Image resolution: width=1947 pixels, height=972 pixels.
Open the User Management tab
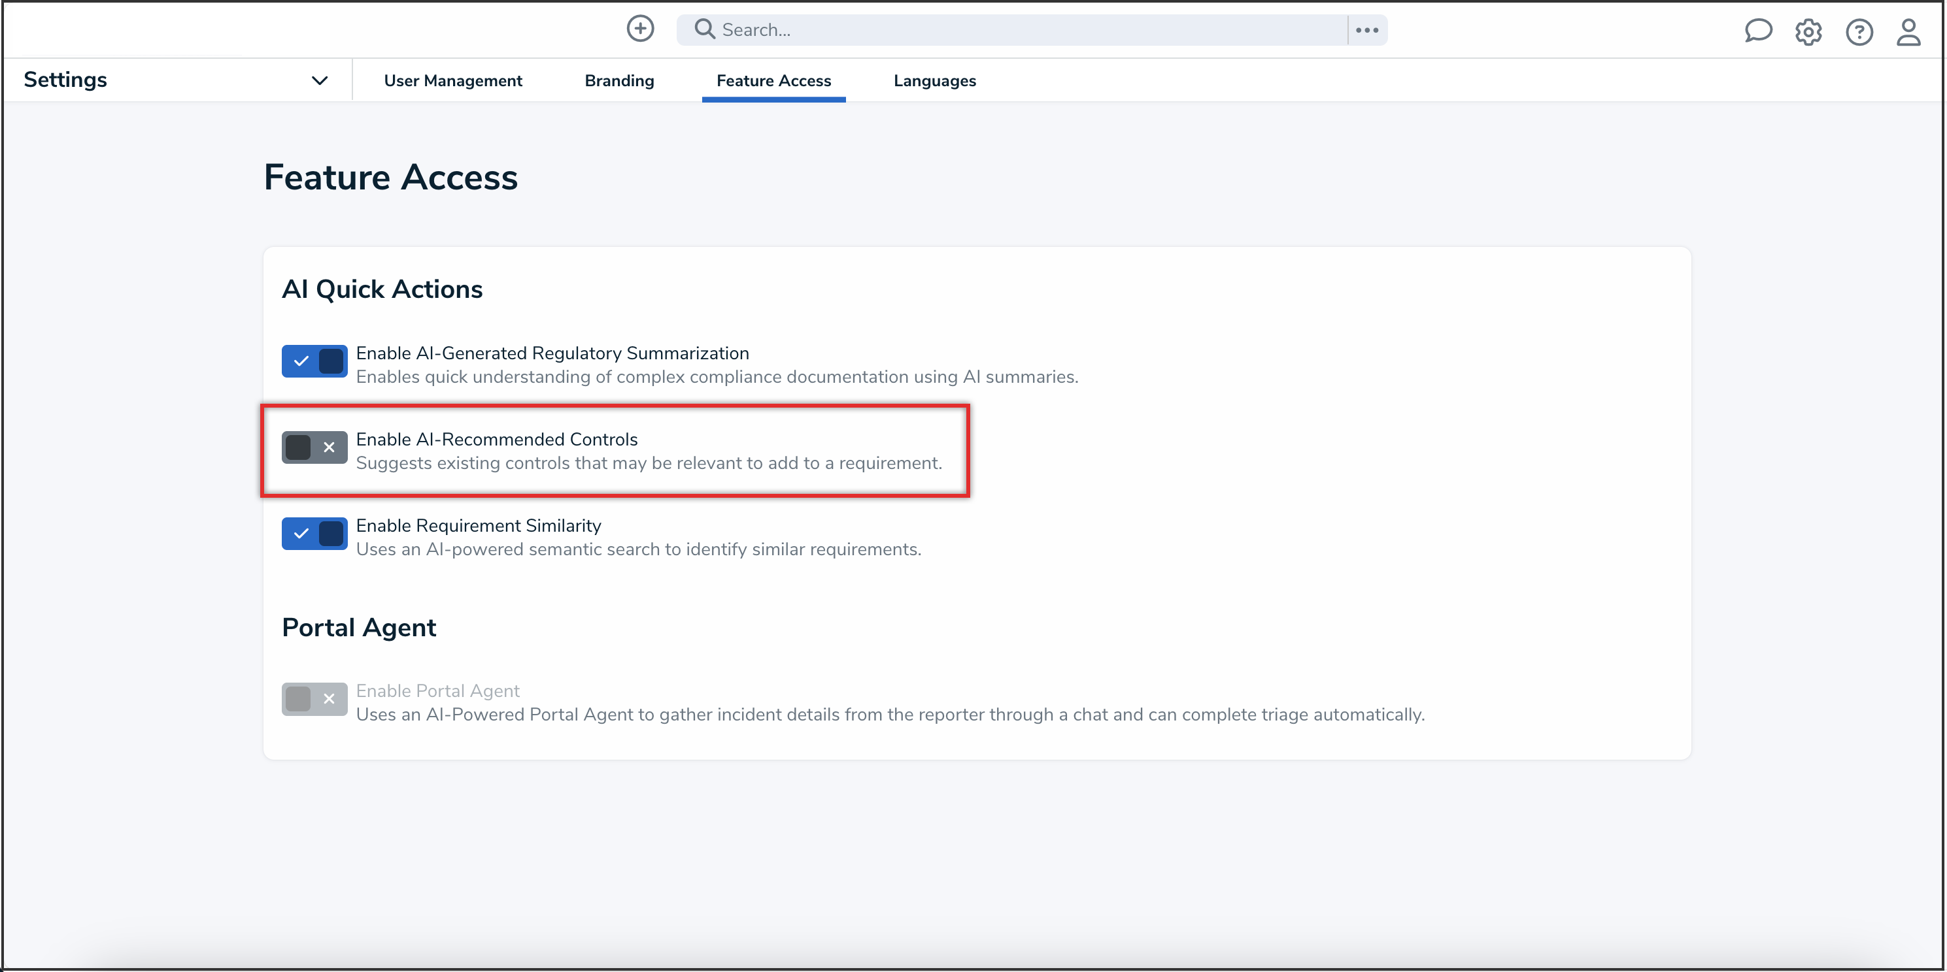click(454, 80)
